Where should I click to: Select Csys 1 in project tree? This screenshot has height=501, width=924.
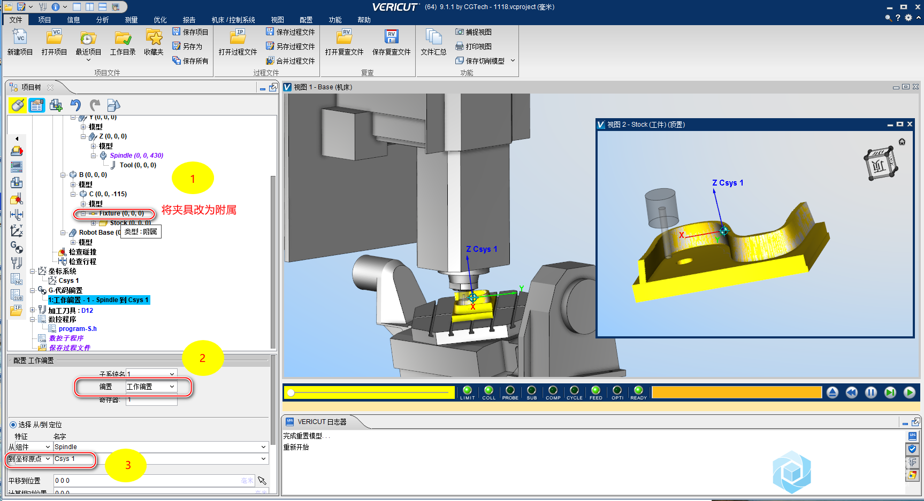[68, 281]
